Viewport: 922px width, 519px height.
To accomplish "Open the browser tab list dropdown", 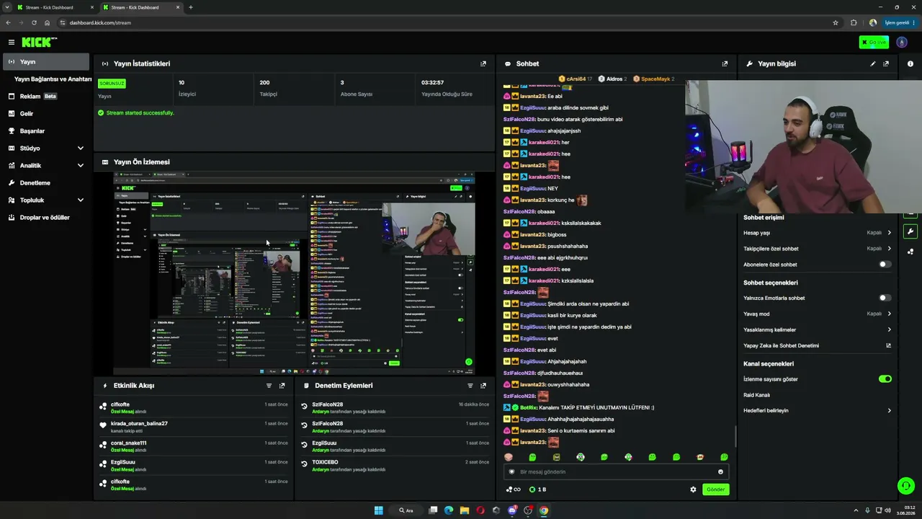I will click(x=7, y=7).
